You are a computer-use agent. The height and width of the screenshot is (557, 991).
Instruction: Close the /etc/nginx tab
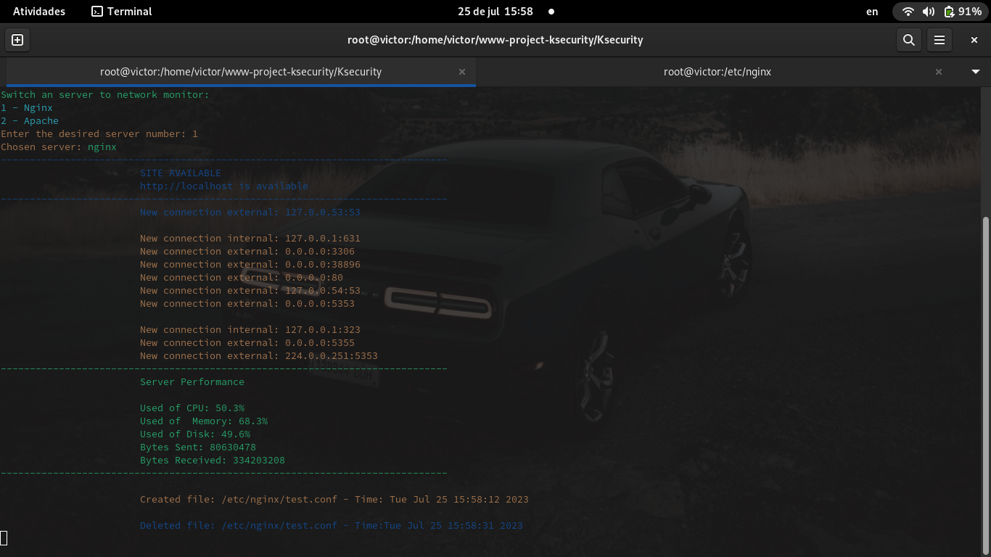pyautogui.click(x=939, y=72)
